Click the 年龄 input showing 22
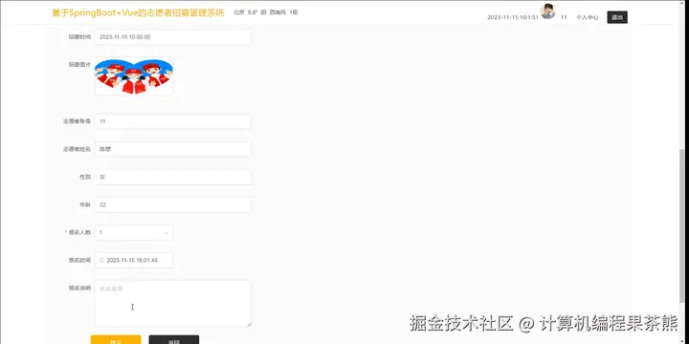Image resolution: width=689 pixels, height=344 pixels. 172,204
